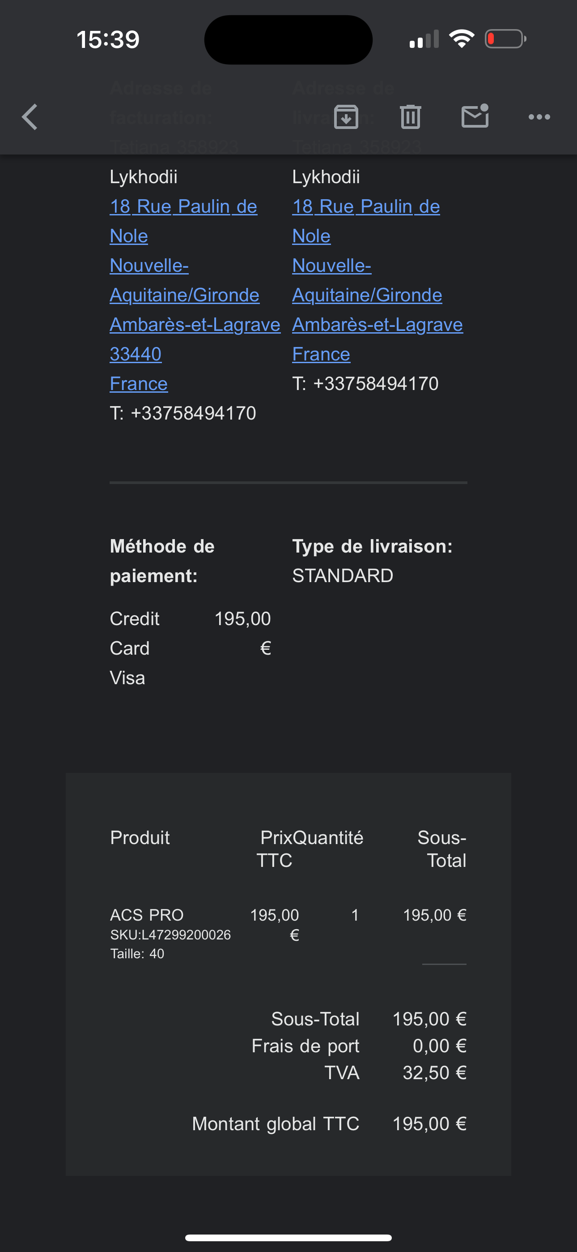Tap the Wi-Fi status icon
The width and height of the screenshot is (577, 1252).
click(462, 39)
